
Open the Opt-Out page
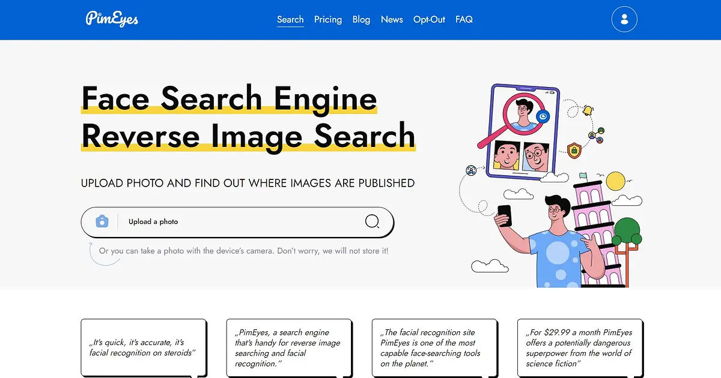click(x=429, y=19)
